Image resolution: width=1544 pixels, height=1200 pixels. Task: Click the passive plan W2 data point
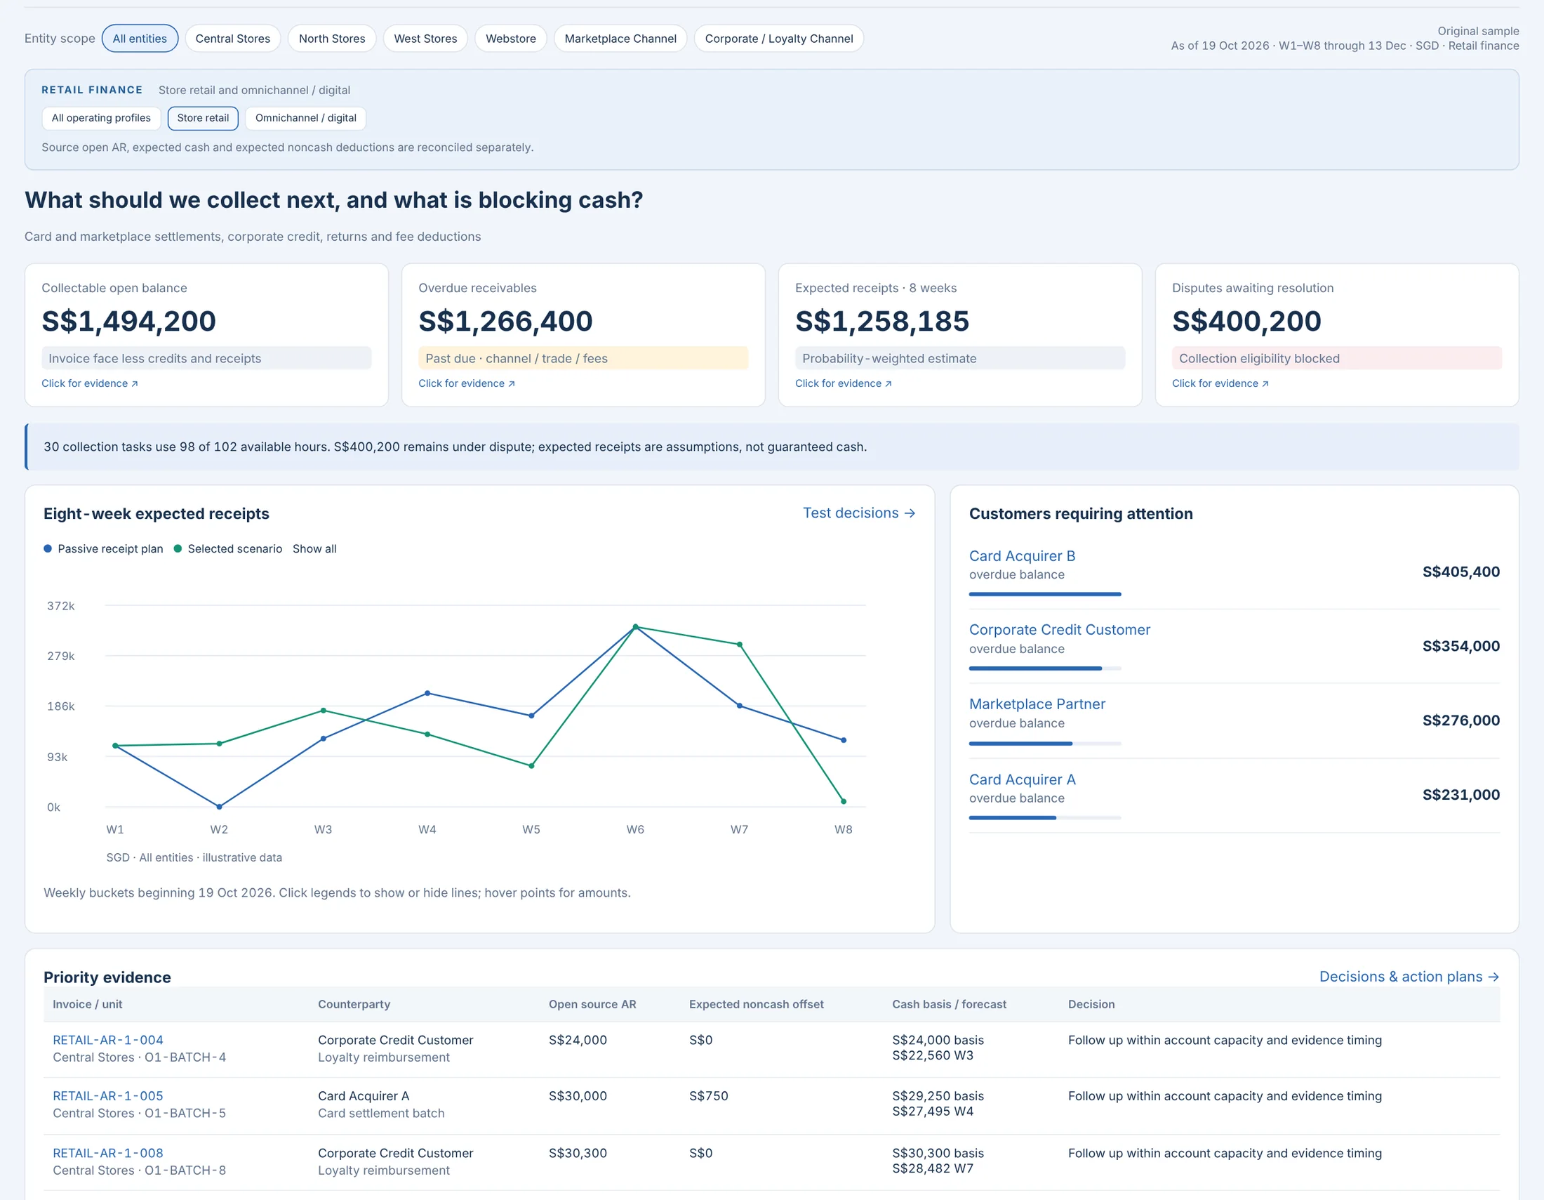[x=219, y=806]
